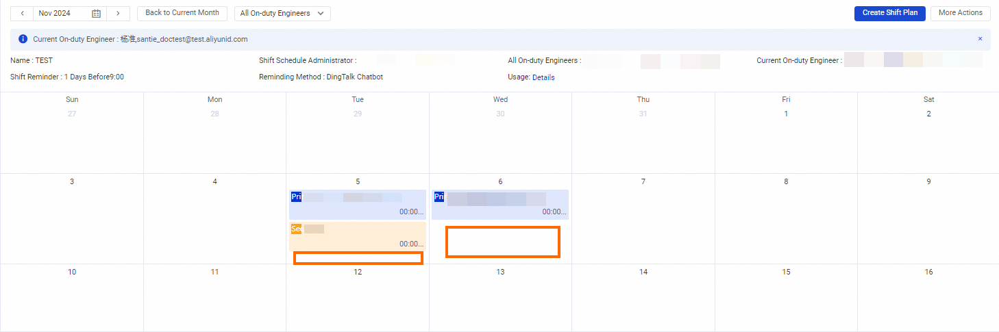
Task: Click the Sec tag on November 5
Action: [x=296, y=229]
